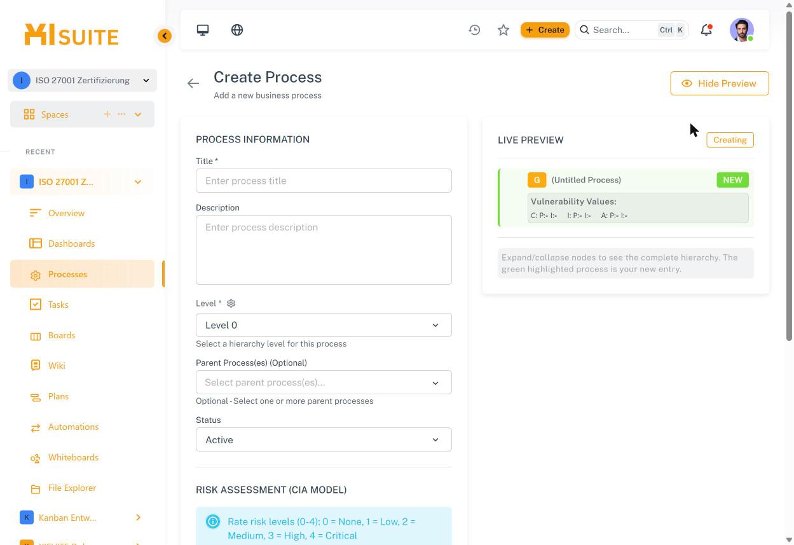Click the Hide Preview button
794x545 pixels.
(720, 83)
